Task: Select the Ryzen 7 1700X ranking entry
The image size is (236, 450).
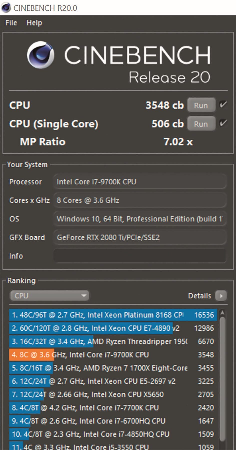Action: point(113,368)
